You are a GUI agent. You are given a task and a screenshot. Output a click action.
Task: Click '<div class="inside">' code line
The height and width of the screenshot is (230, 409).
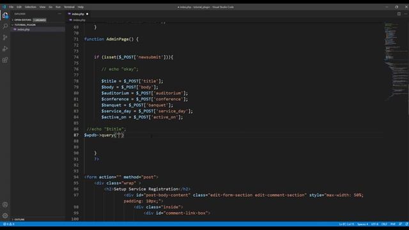[x=158, y=207]
